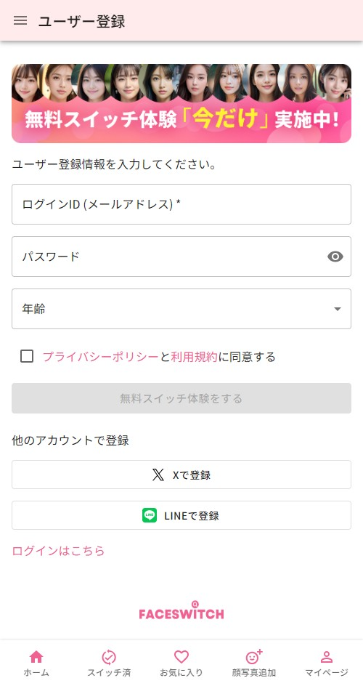Tap the 顔写真追加 face-add icon
Image resolution: width=363 pixels, height=686 pixels.
[254, 657]
